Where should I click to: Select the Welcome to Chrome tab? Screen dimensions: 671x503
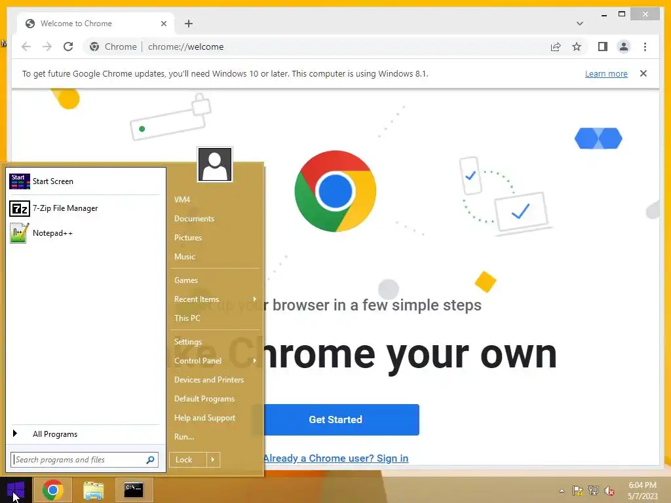96,24
